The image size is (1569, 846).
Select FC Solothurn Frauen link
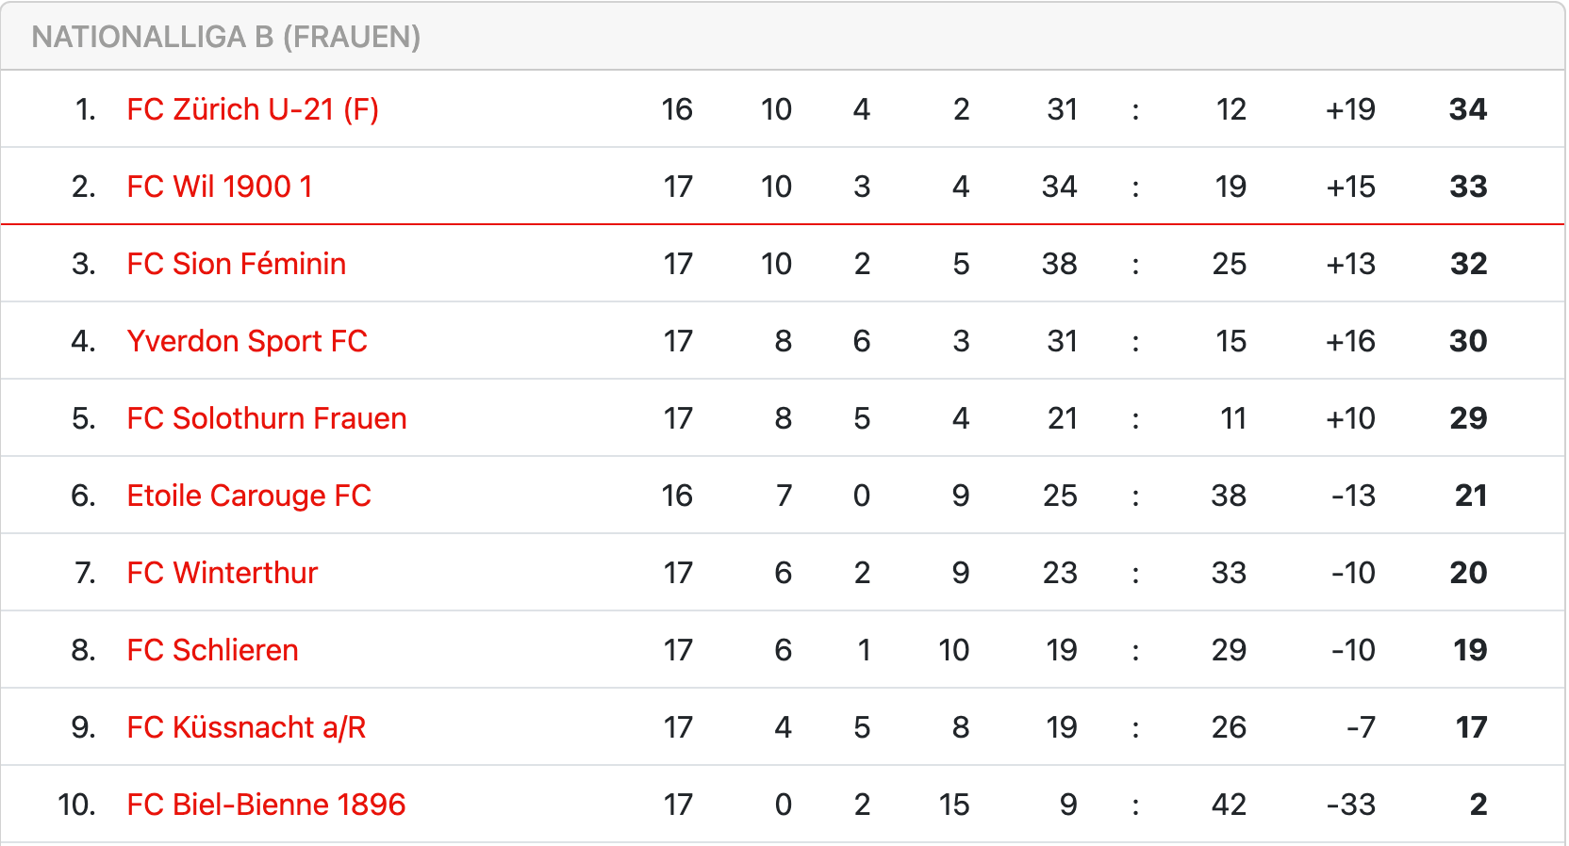point(267,418)
